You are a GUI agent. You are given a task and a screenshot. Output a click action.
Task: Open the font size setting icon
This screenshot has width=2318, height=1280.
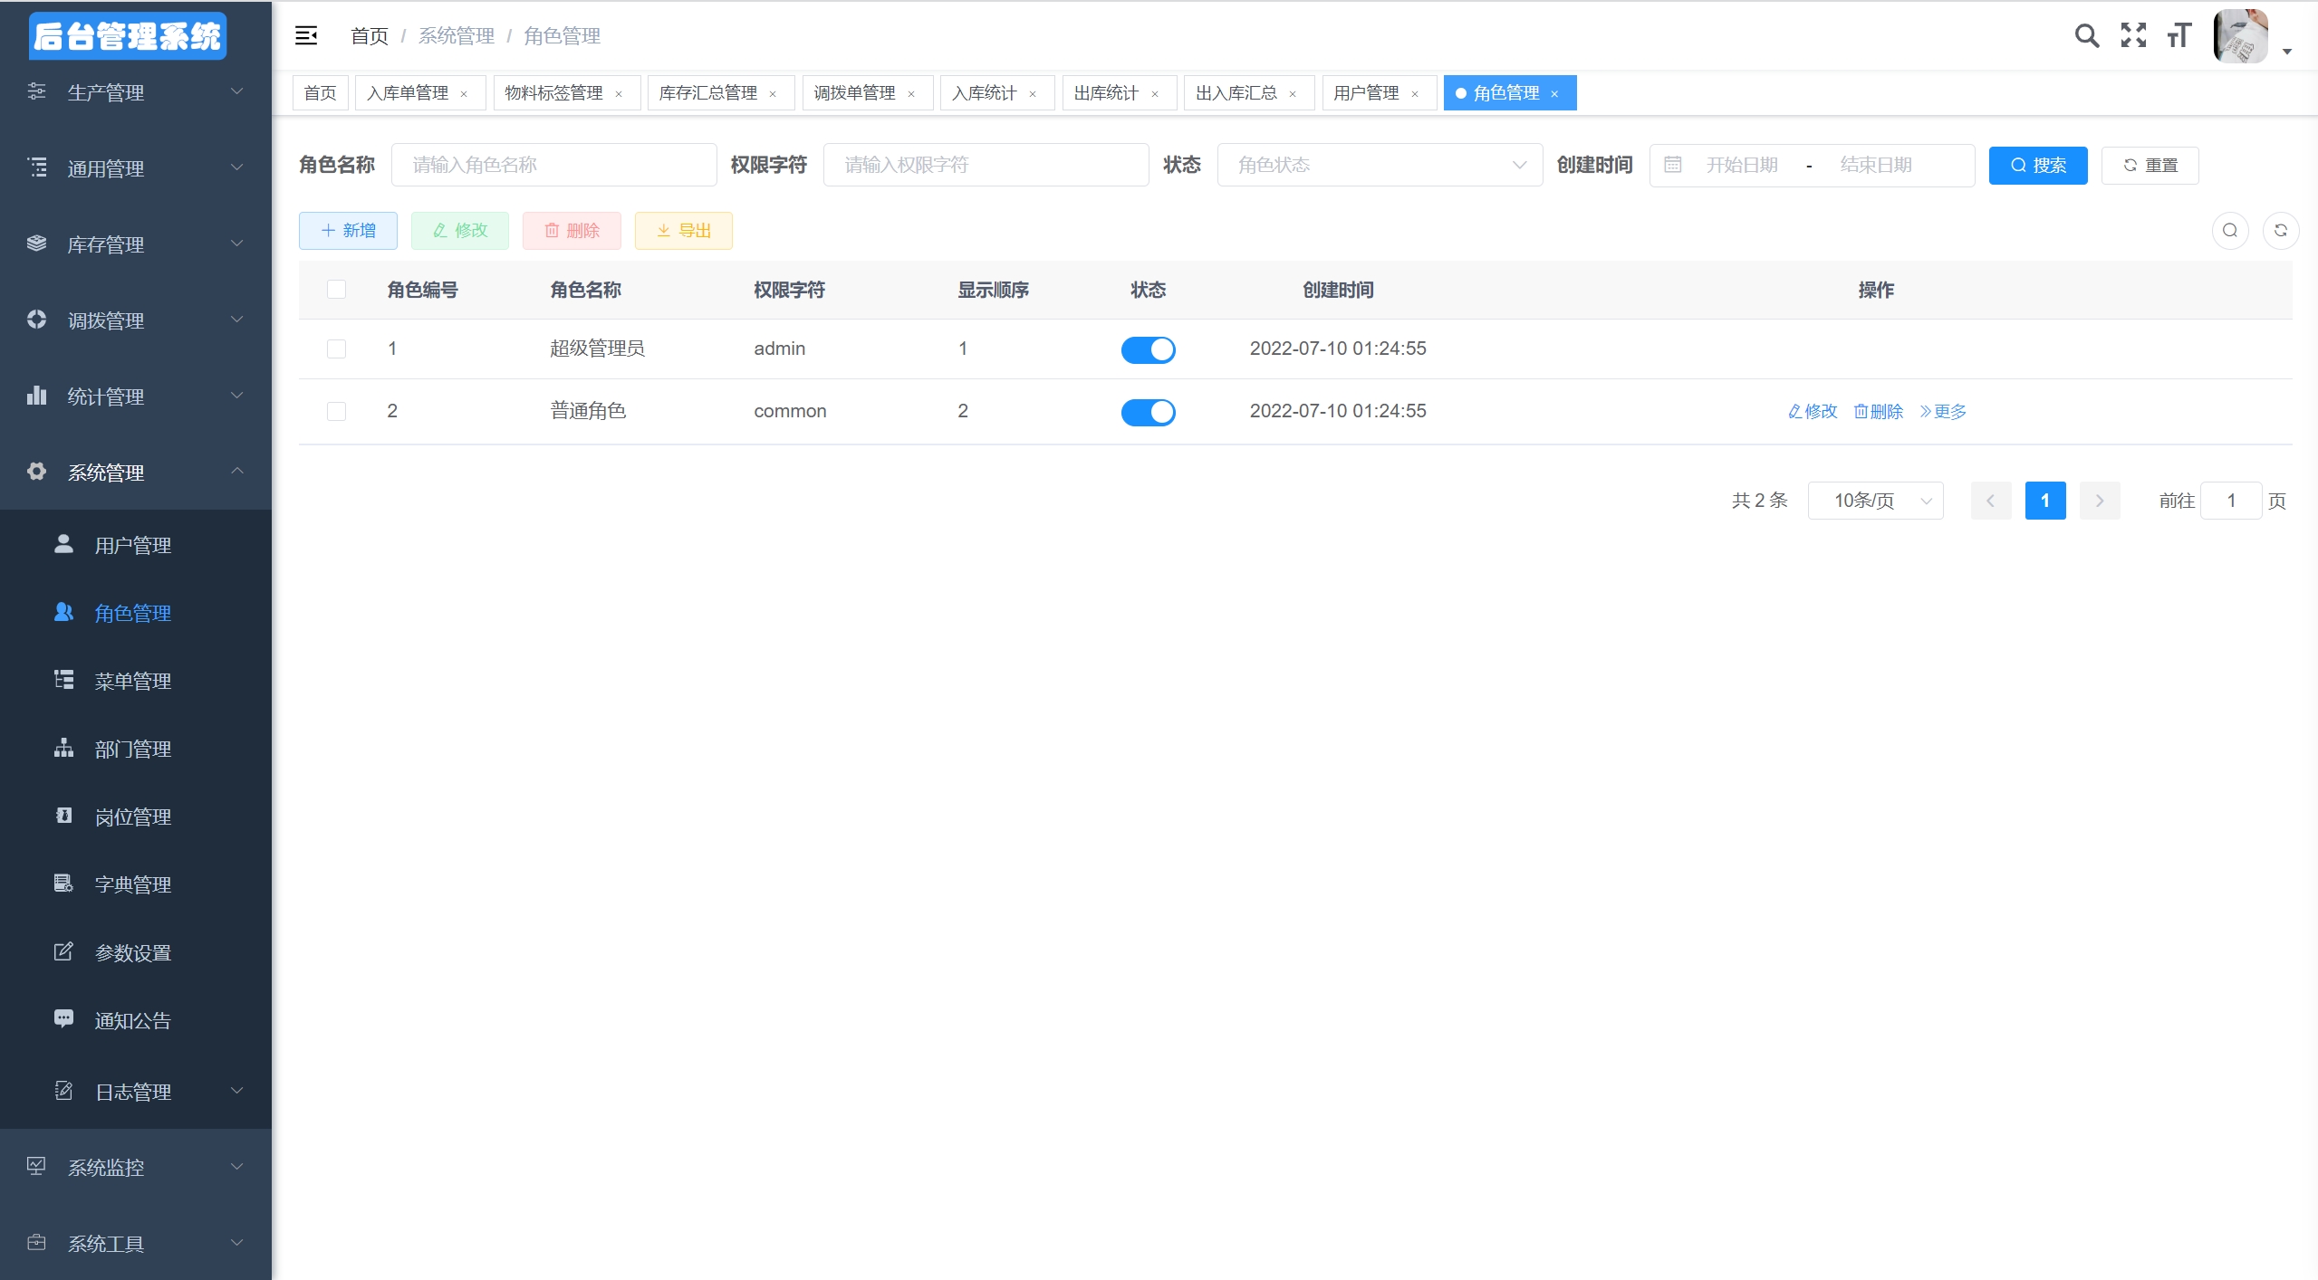tap(2179, 36)
